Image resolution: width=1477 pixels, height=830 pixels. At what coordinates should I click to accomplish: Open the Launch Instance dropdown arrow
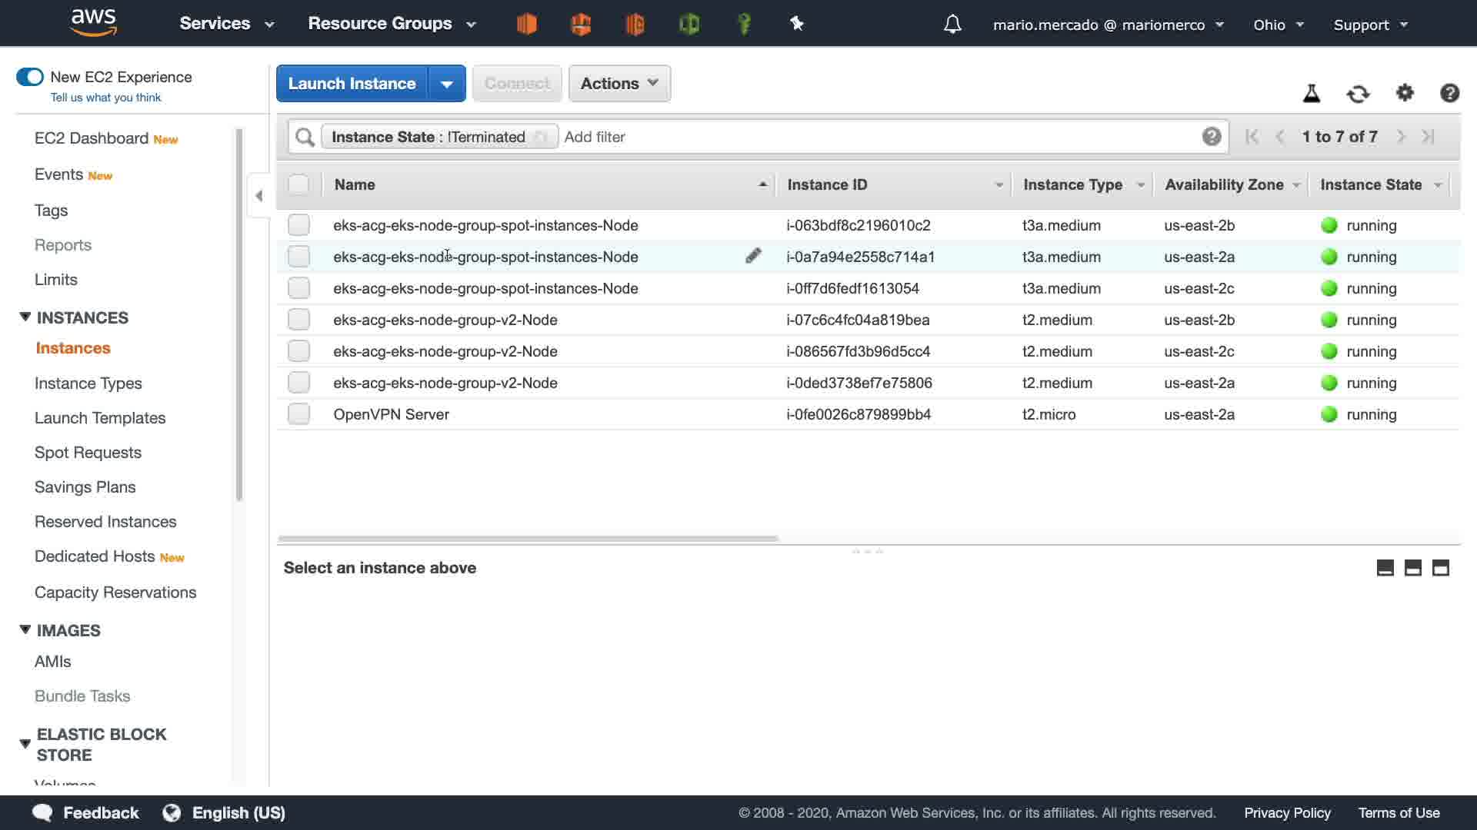(446, 84)
